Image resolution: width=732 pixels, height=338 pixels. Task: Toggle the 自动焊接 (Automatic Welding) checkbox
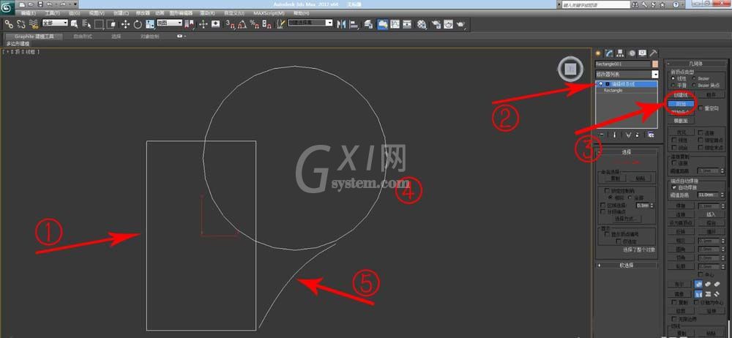coord(674,187)
